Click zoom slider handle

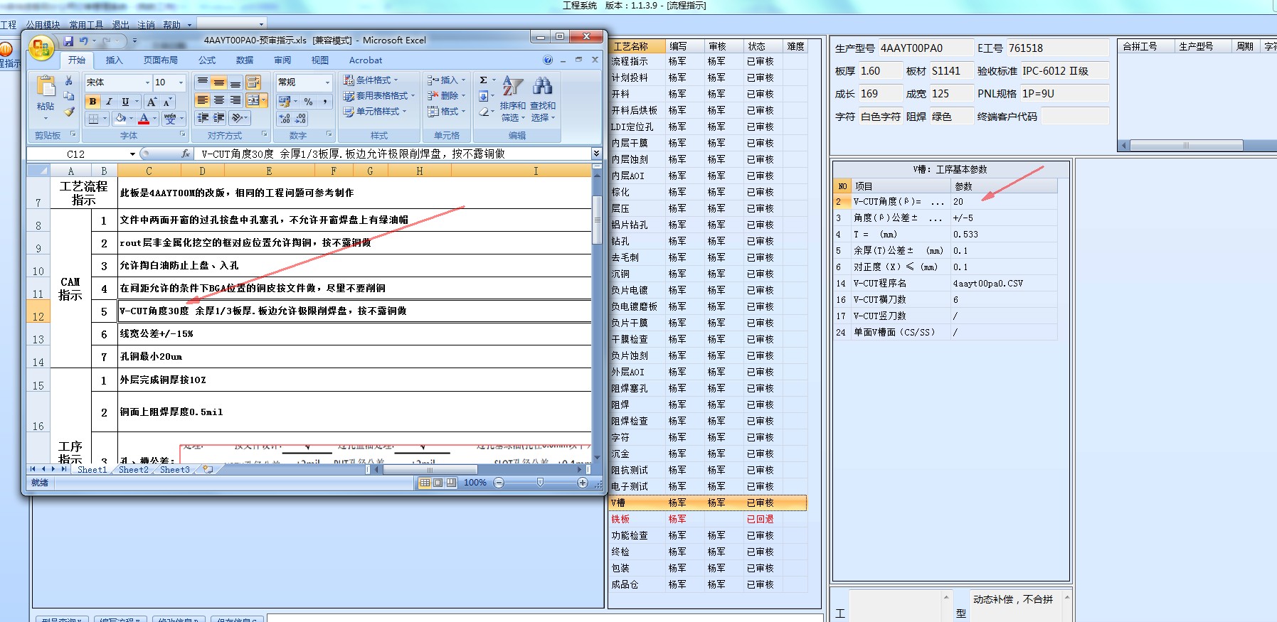coord(540,483)
